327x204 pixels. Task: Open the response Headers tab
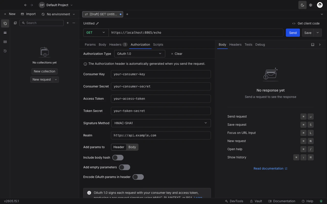(x=235, y=45)
